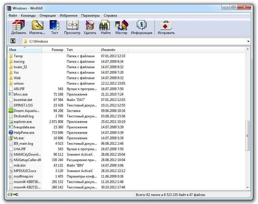Select the ARJ.PIF file name

click(19, 89)
